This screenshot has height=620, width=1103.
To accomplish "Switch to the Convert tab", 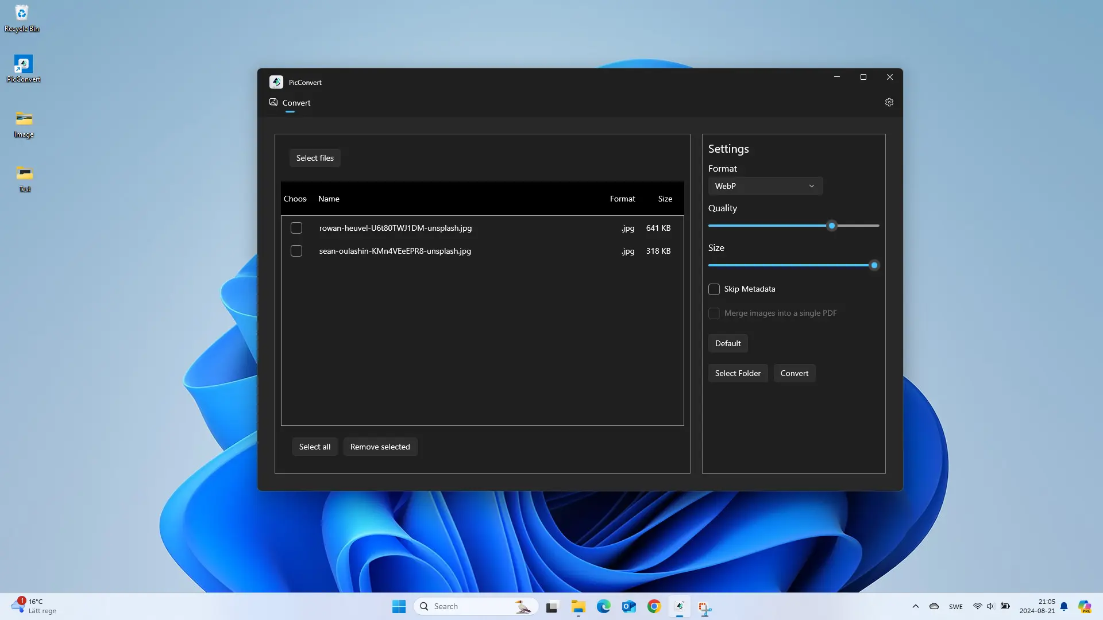I will click(290, 103).
